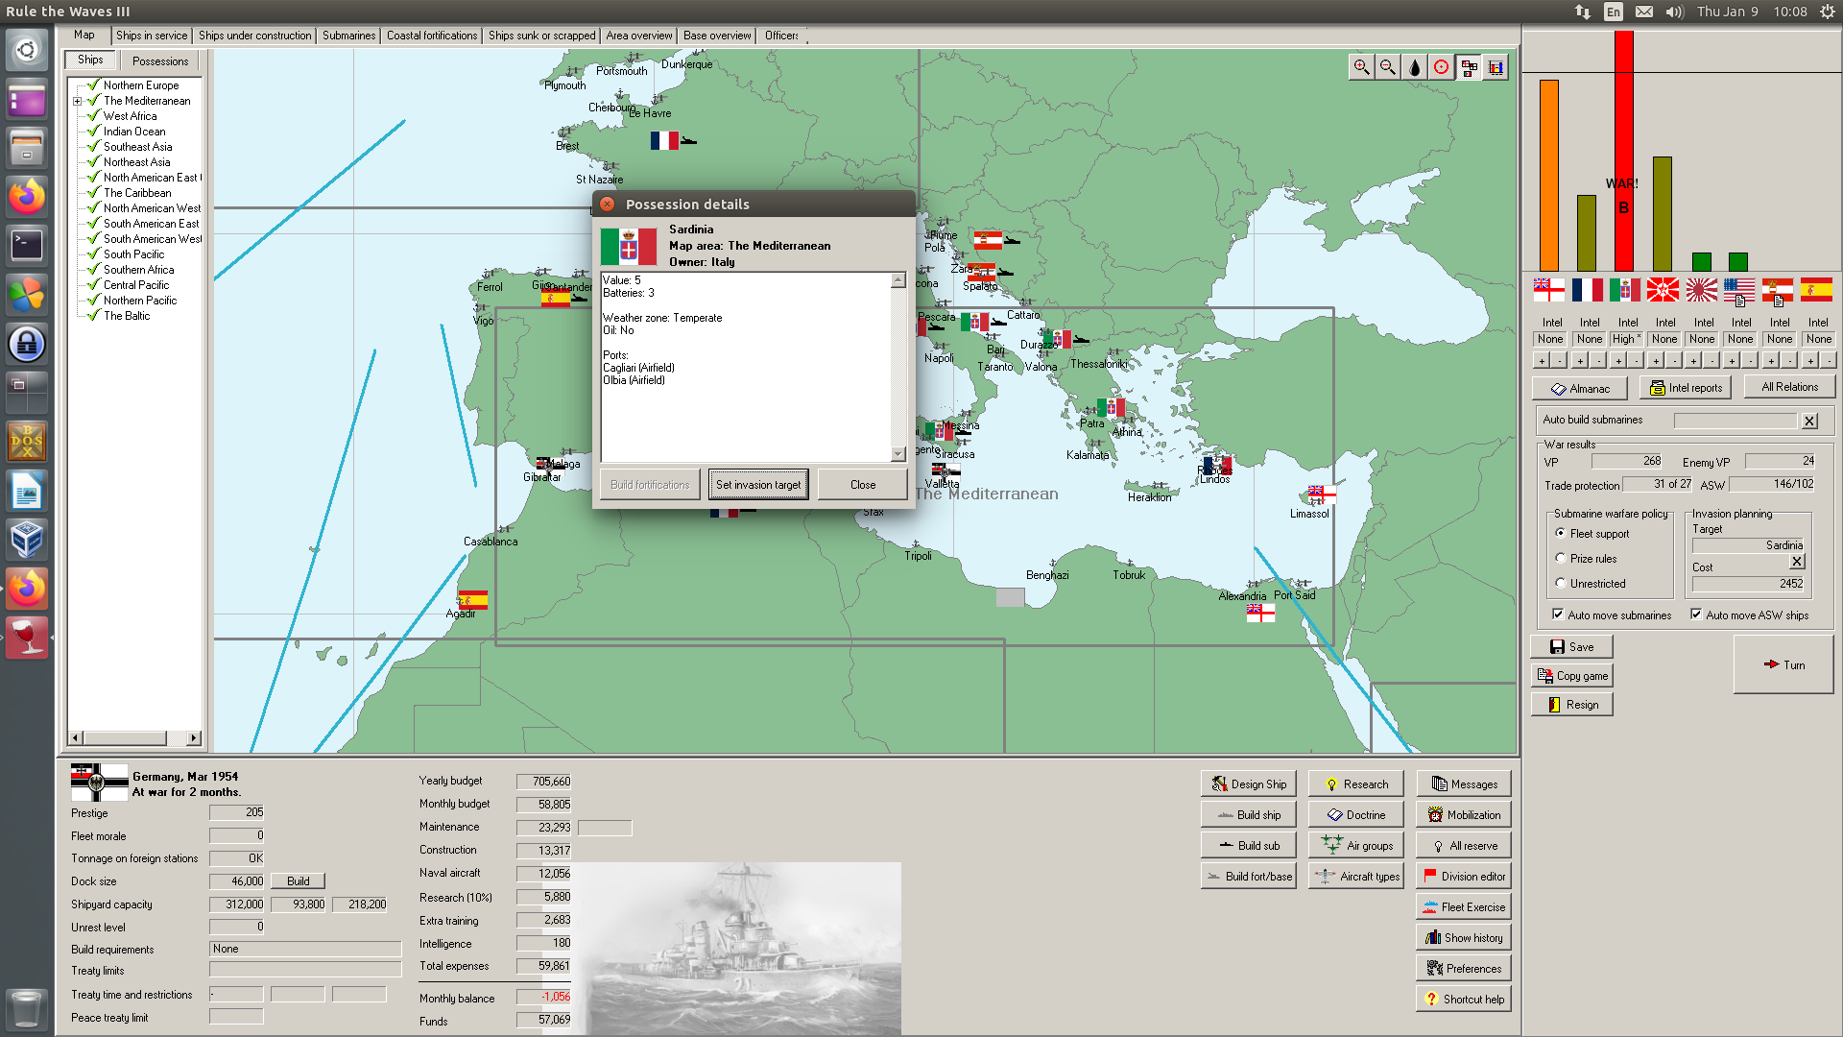Open system volume indicator

(x=1674, y=12)
